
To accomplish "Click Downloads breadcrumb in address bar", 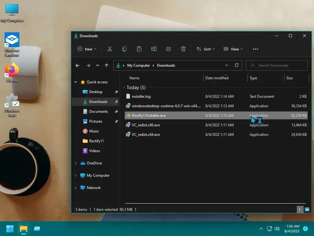I will pos(166,65).
